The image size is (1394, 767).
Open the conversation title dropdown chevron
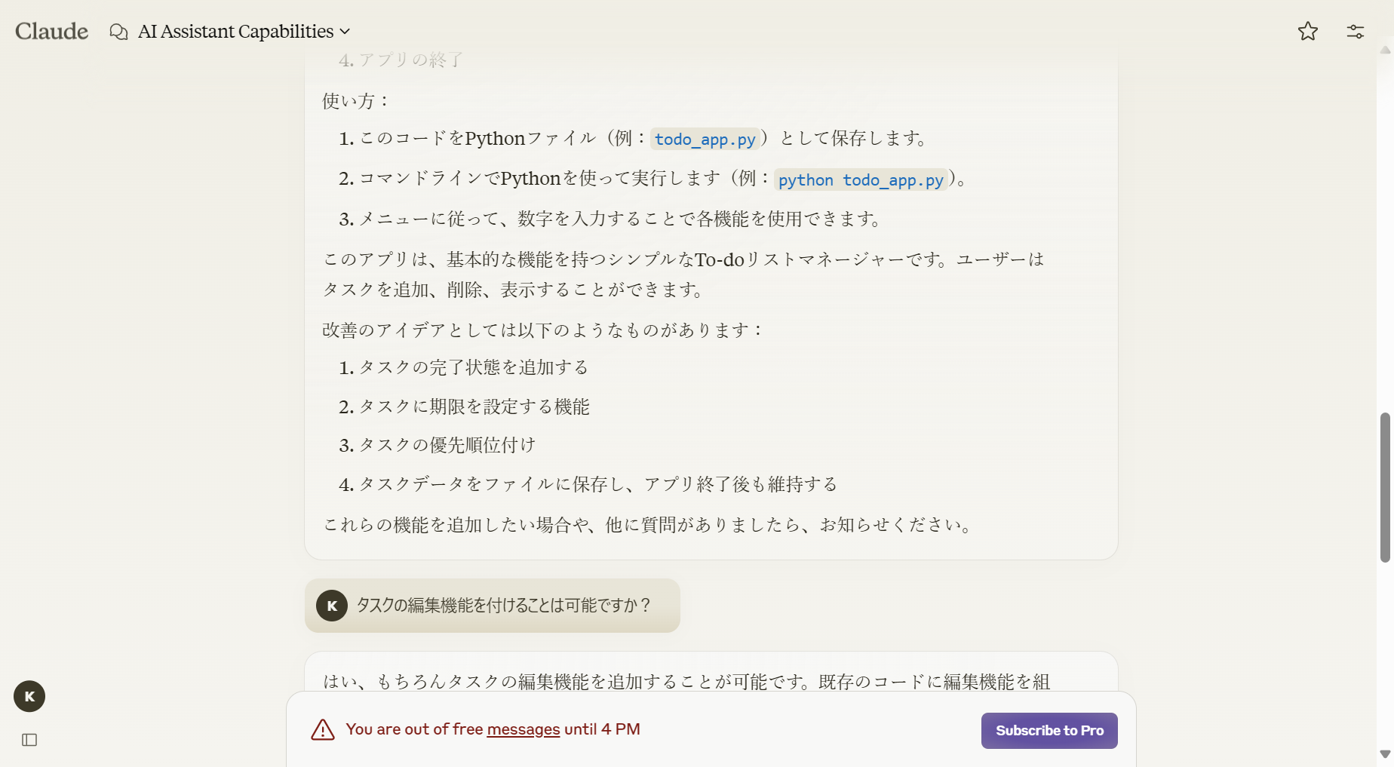pos(346,32)
